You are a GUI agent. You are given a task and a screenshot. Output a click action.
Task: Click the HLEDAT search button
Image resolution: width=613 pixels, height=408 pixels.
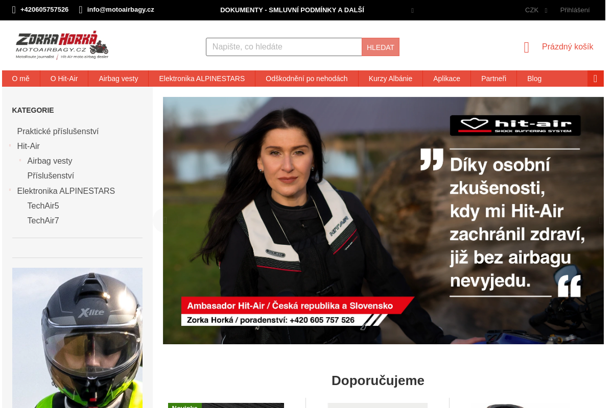(380, 47)
